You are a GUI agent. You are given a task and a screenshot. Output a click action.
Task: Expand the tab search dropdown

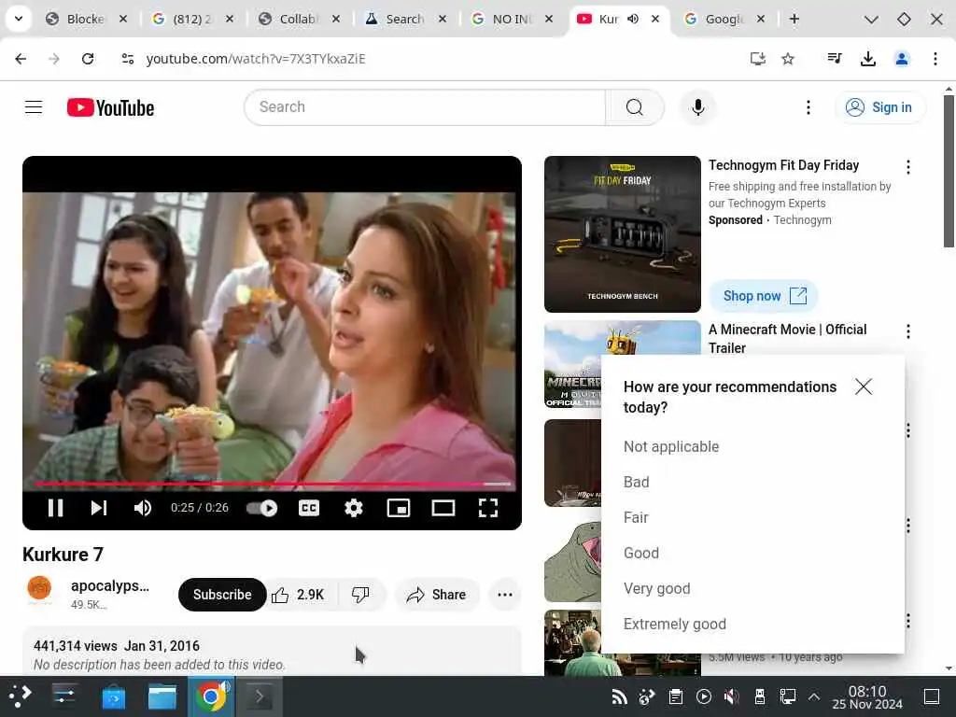[x=19, y=19]
